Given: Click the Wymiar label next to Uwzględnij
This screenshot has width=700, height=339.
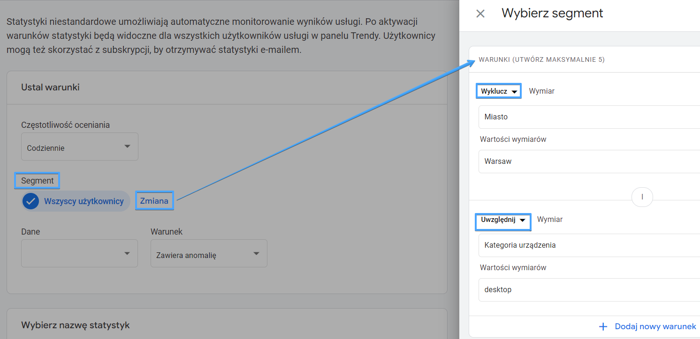Looking at the screenshot, I should coord(550,219).
